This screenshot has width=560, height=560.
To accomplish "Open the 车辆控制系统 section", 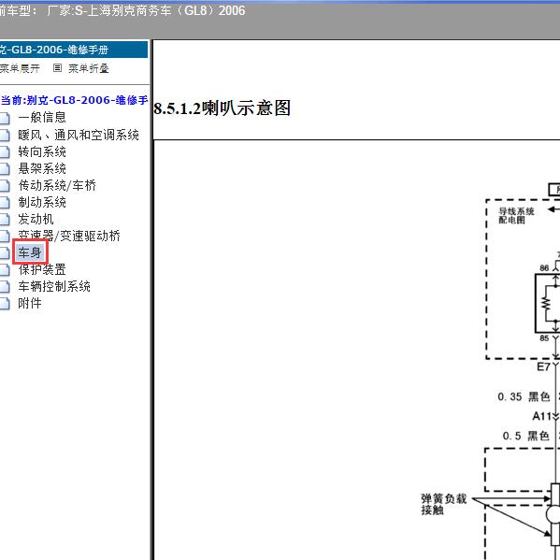I will [x=54, y=286].
